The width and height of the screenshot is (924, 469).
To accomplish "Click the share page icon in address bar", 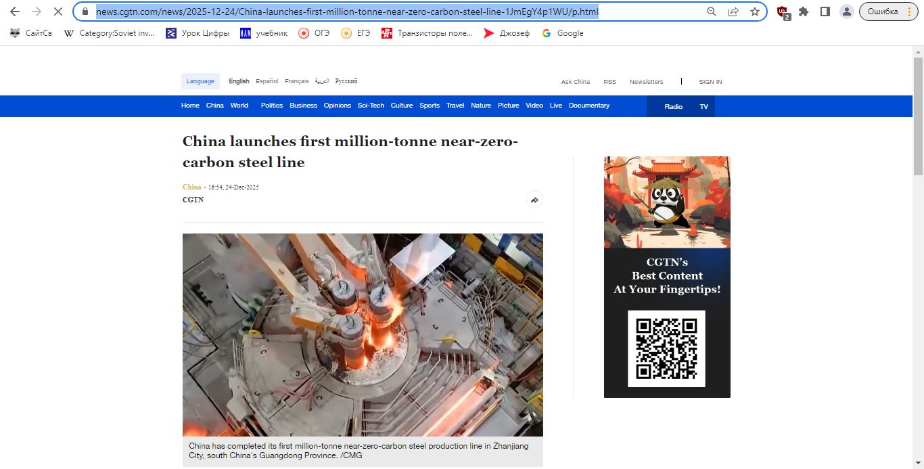I will (733, 12).
